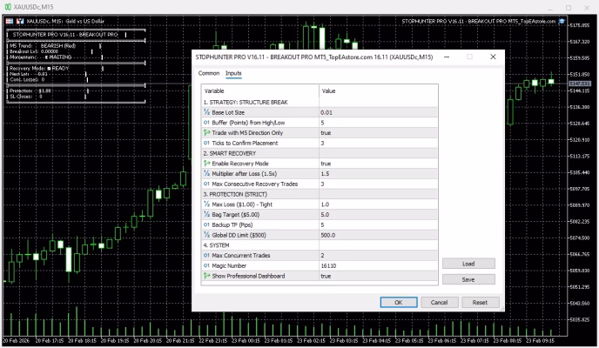Select the '3. PROTECTION (STRICT)' row
This screenshot has width=599, height=348.
pos(320,194)
